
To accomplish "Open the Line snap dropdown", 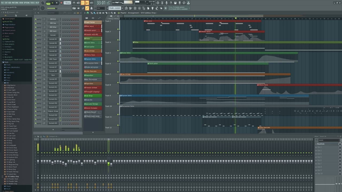I will coord(100,8).
